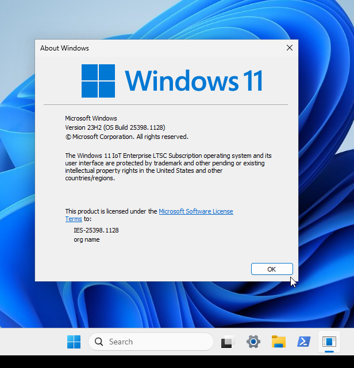The width and height of the screenshot is (354, 368).
Task: Click the OK button in About Windows
Action: point(272,269)
